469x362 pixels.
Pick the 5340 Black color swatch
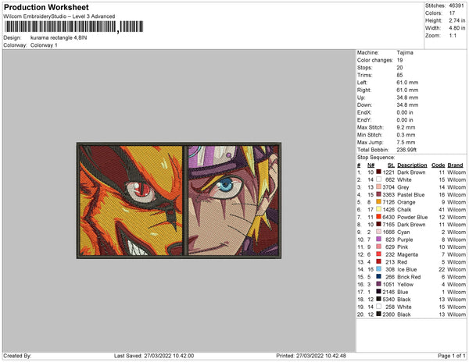click(378, 299)
